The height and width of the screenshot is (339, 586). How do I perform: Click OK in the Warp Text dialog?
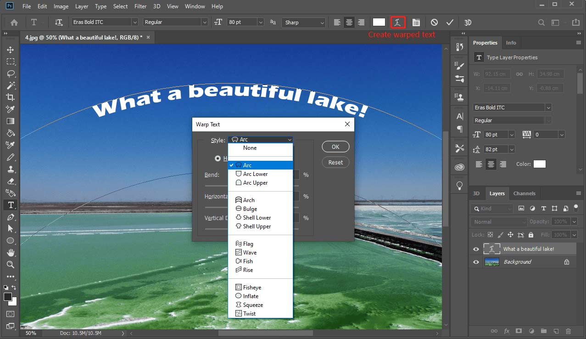click(x=335, y=146)
